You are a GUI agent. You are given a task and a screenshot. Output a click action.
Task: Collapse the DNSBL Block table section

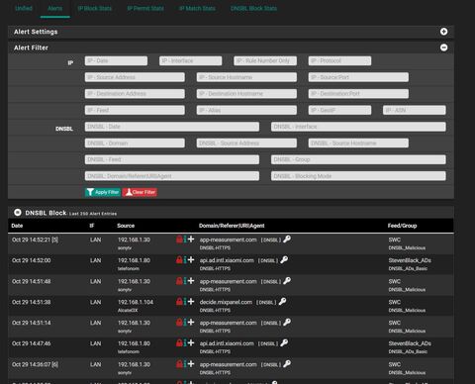[x=18, y=213]
